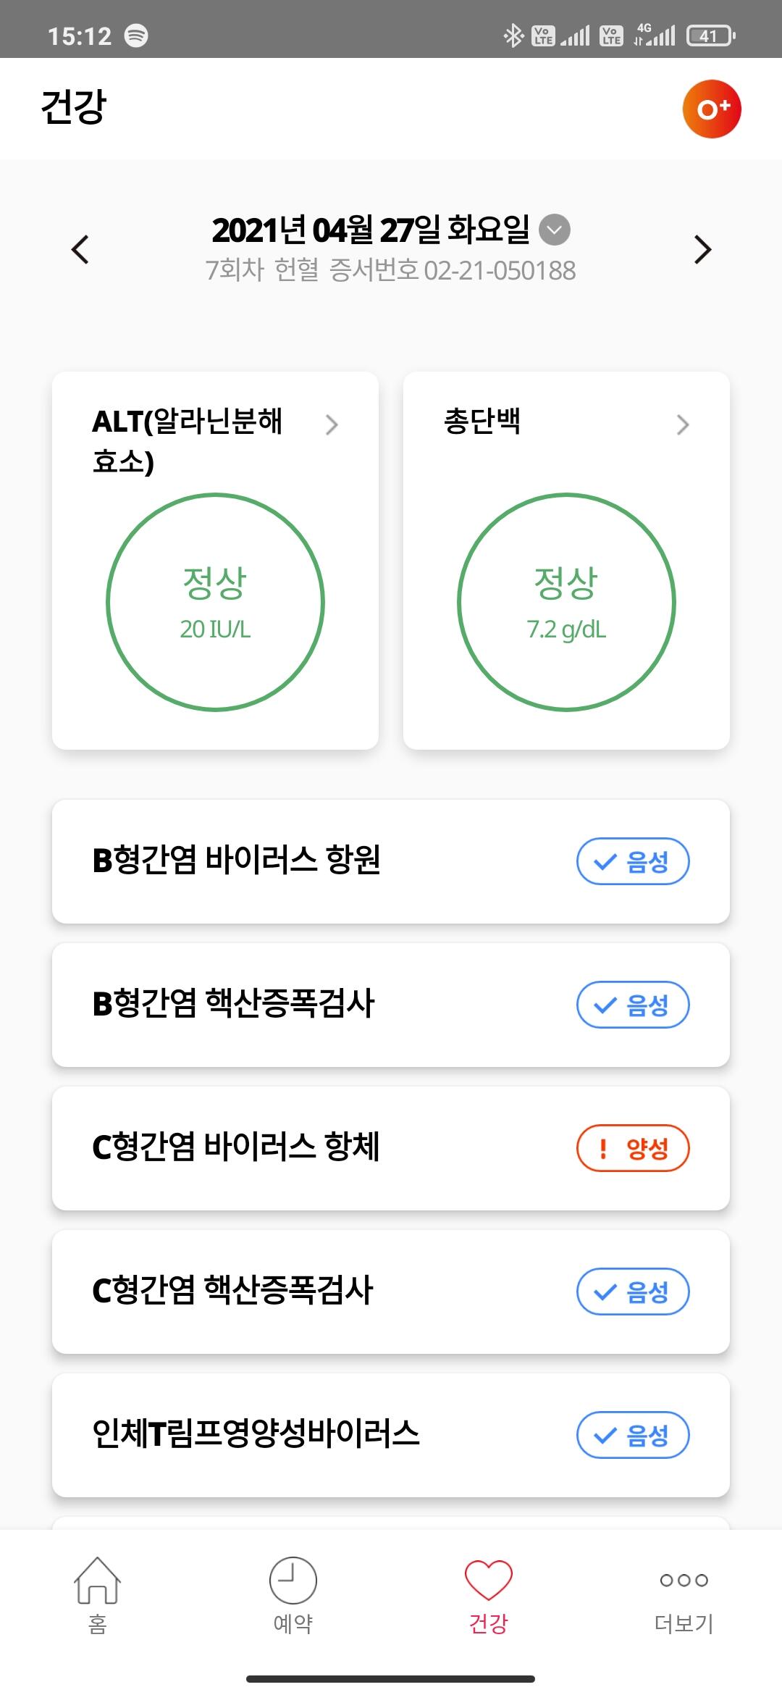Tap 음성 badge for 인체T림프영양성바이러스
This screenshot has height=1695, width=782.
632,1435
